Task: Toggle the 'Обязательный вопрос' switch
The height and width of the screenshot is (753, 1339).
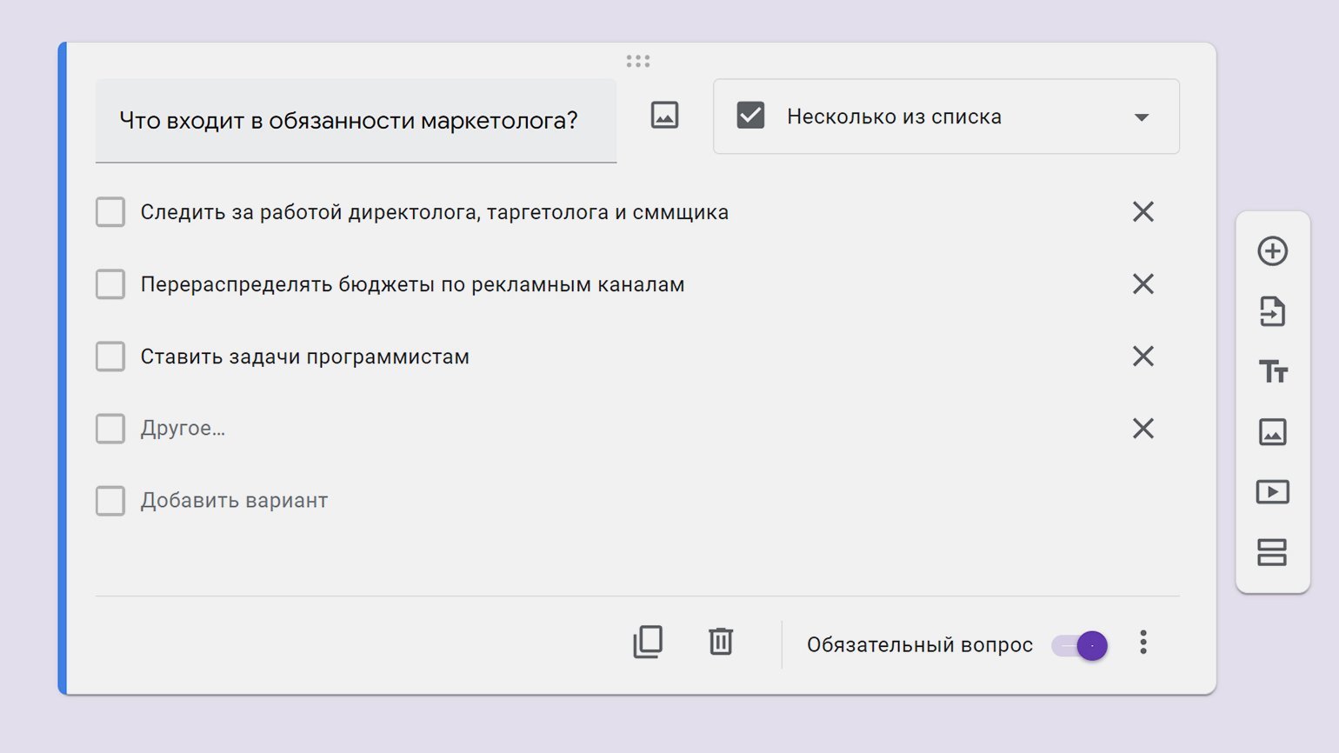Action: coord(1080,646)
